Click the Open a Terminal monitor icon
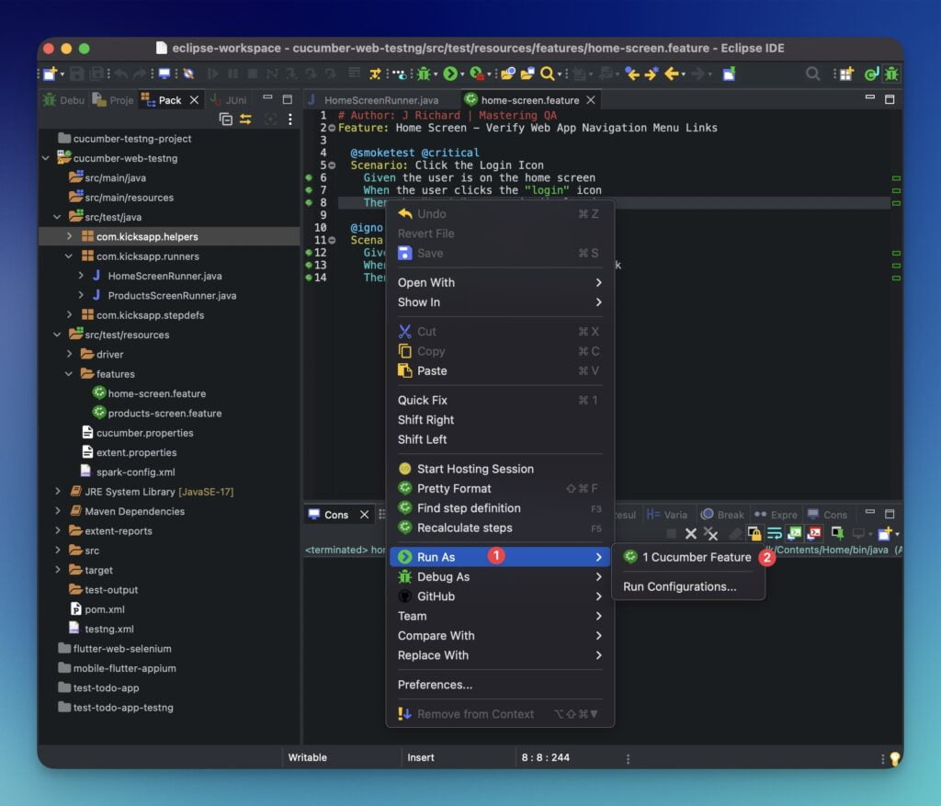Viewport: 941px width, 806px height. tap(164, 74)
